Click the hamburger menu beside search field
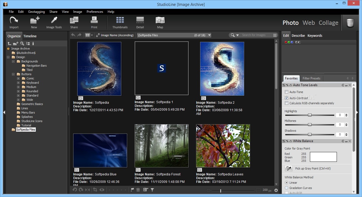The image size is (362, 197). (x=275, y=35)
